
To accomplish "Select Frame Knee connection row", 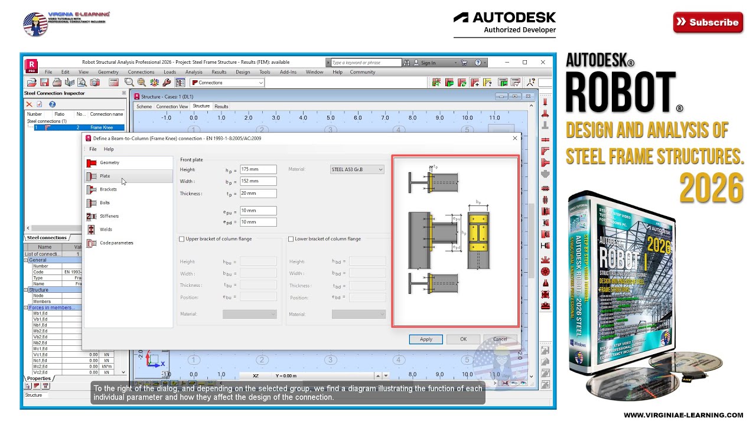I will click(79, 127).
